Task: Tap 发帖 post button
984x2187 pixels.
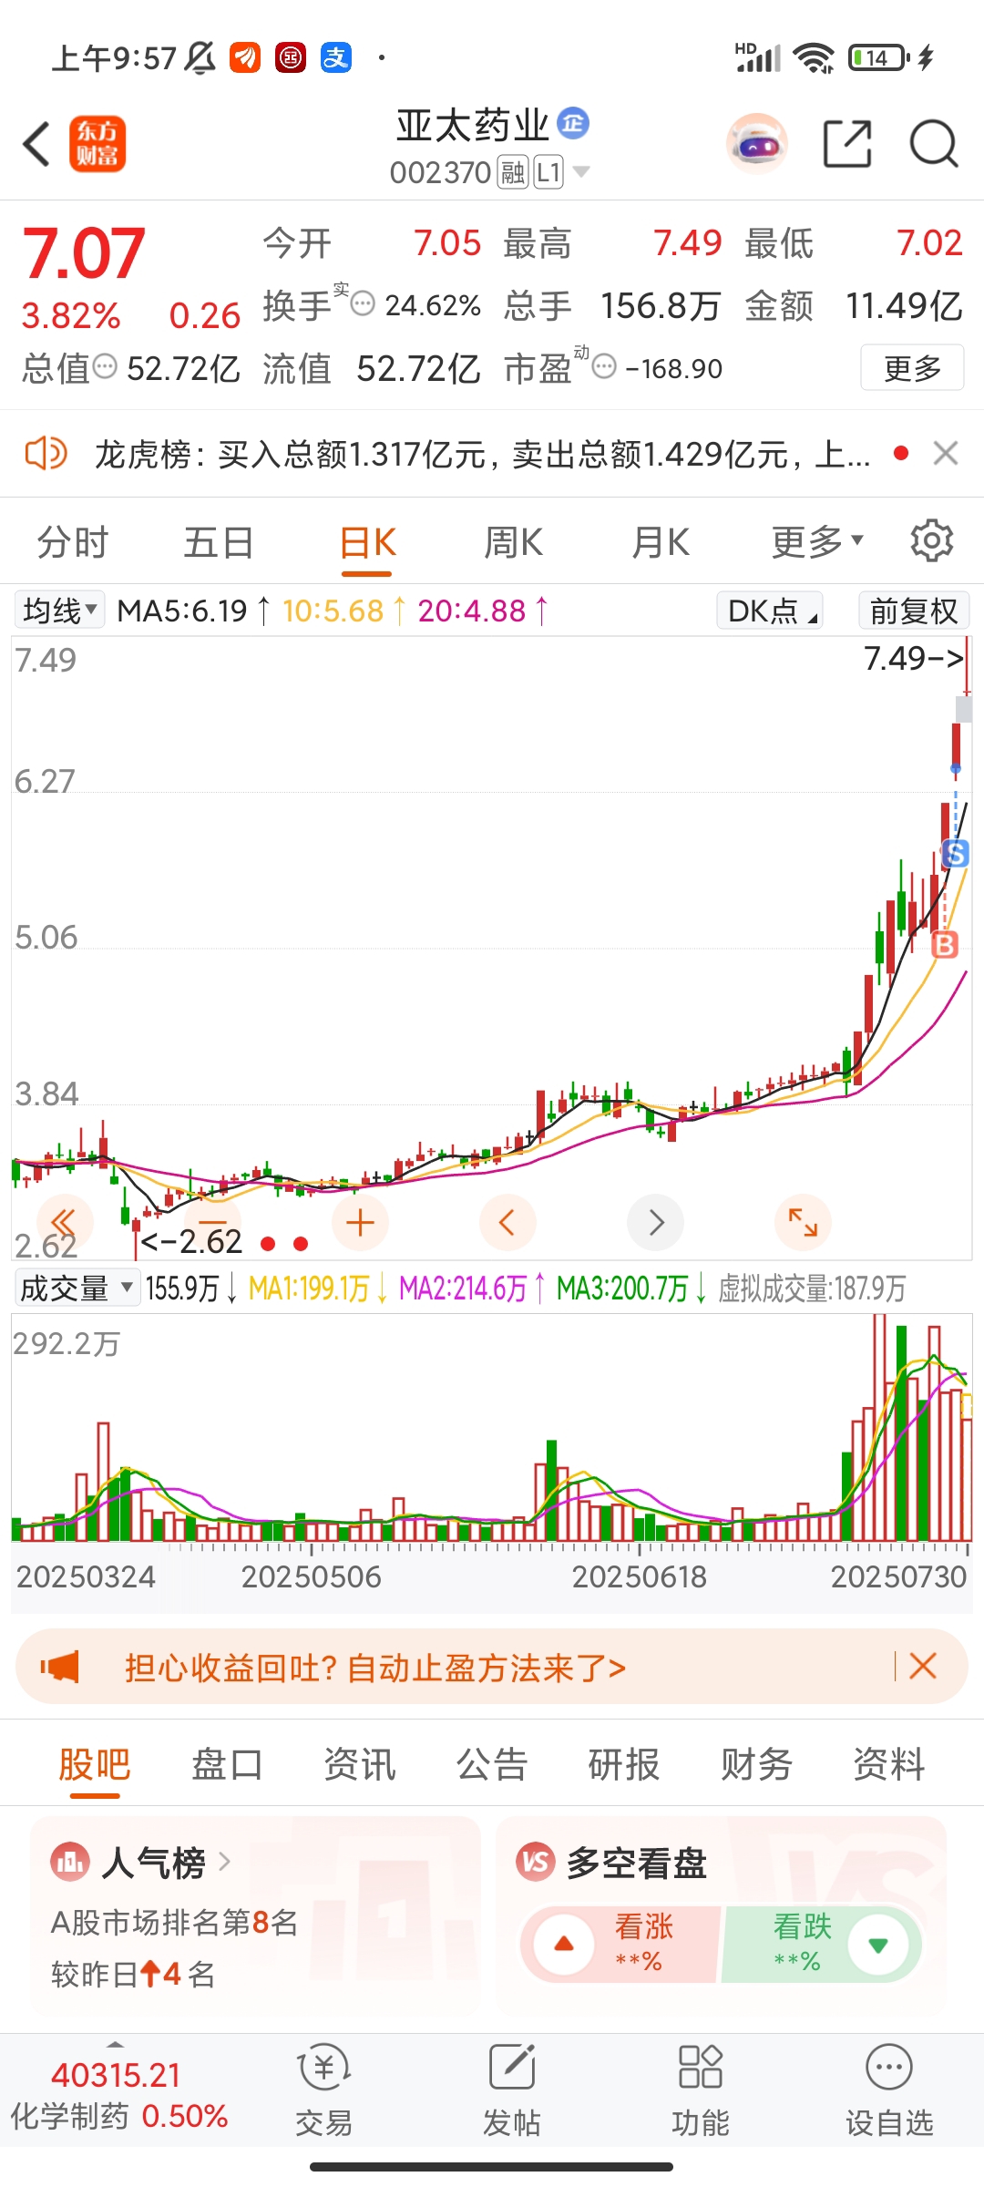Action: (x=512, y=2091)
